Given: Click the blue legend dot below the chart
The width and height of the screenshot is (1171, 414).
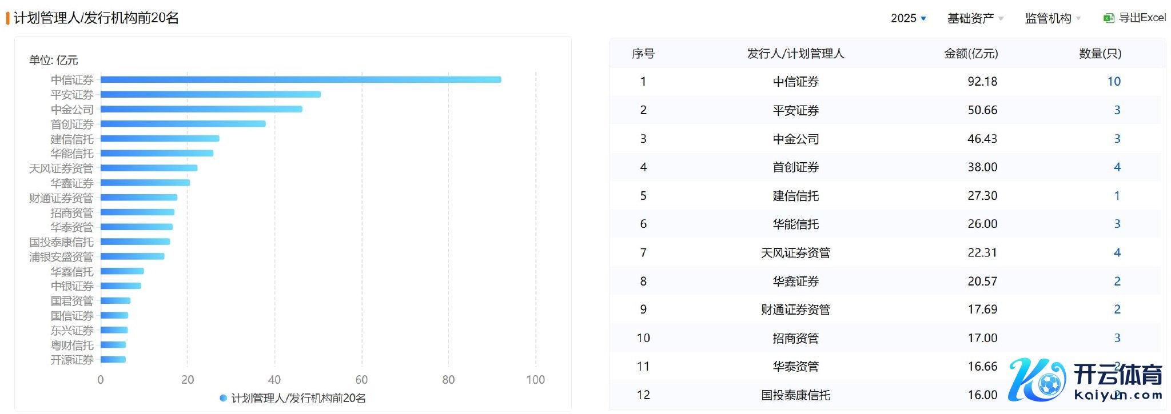Looking at the screenshot, I should pos(223,398).
